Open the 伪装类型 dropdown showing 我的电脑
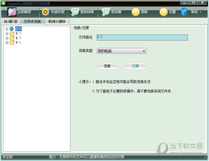The height and width of the screenshot is (161, 209). pyautogui.click(x=121, y=51)
